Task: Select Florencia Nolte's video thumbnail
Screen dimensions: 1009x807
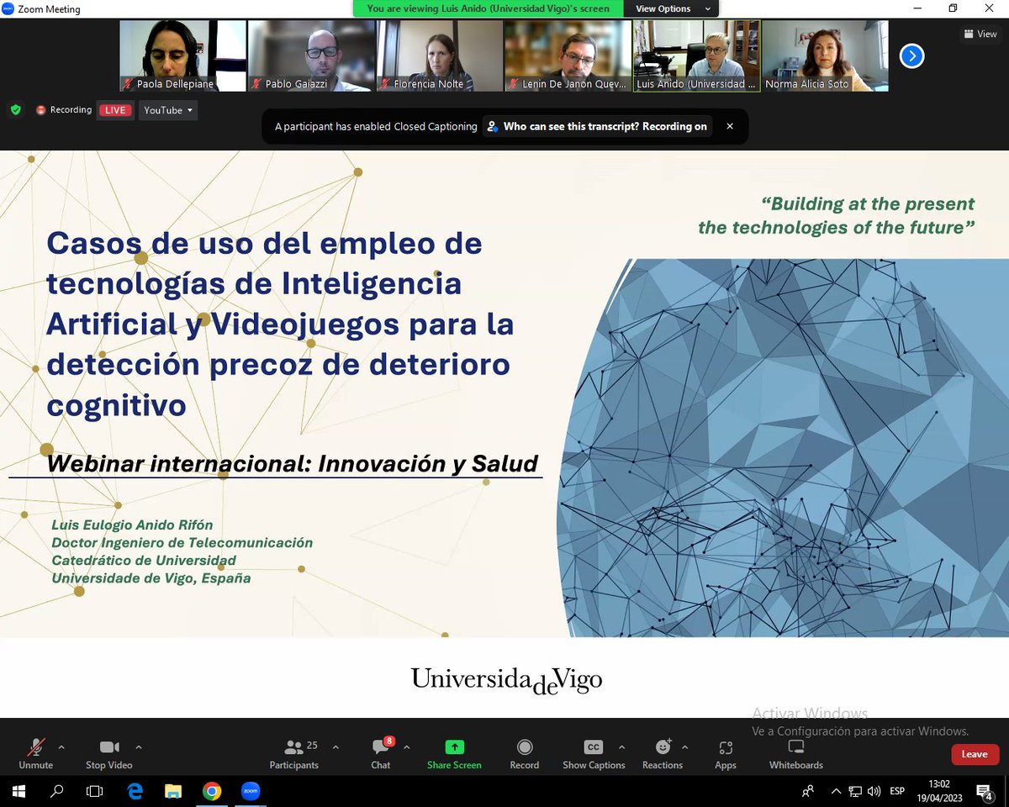Action: pos(440,55)
